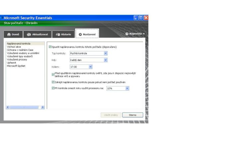Open the Typ kontroly dropdown

89,53
